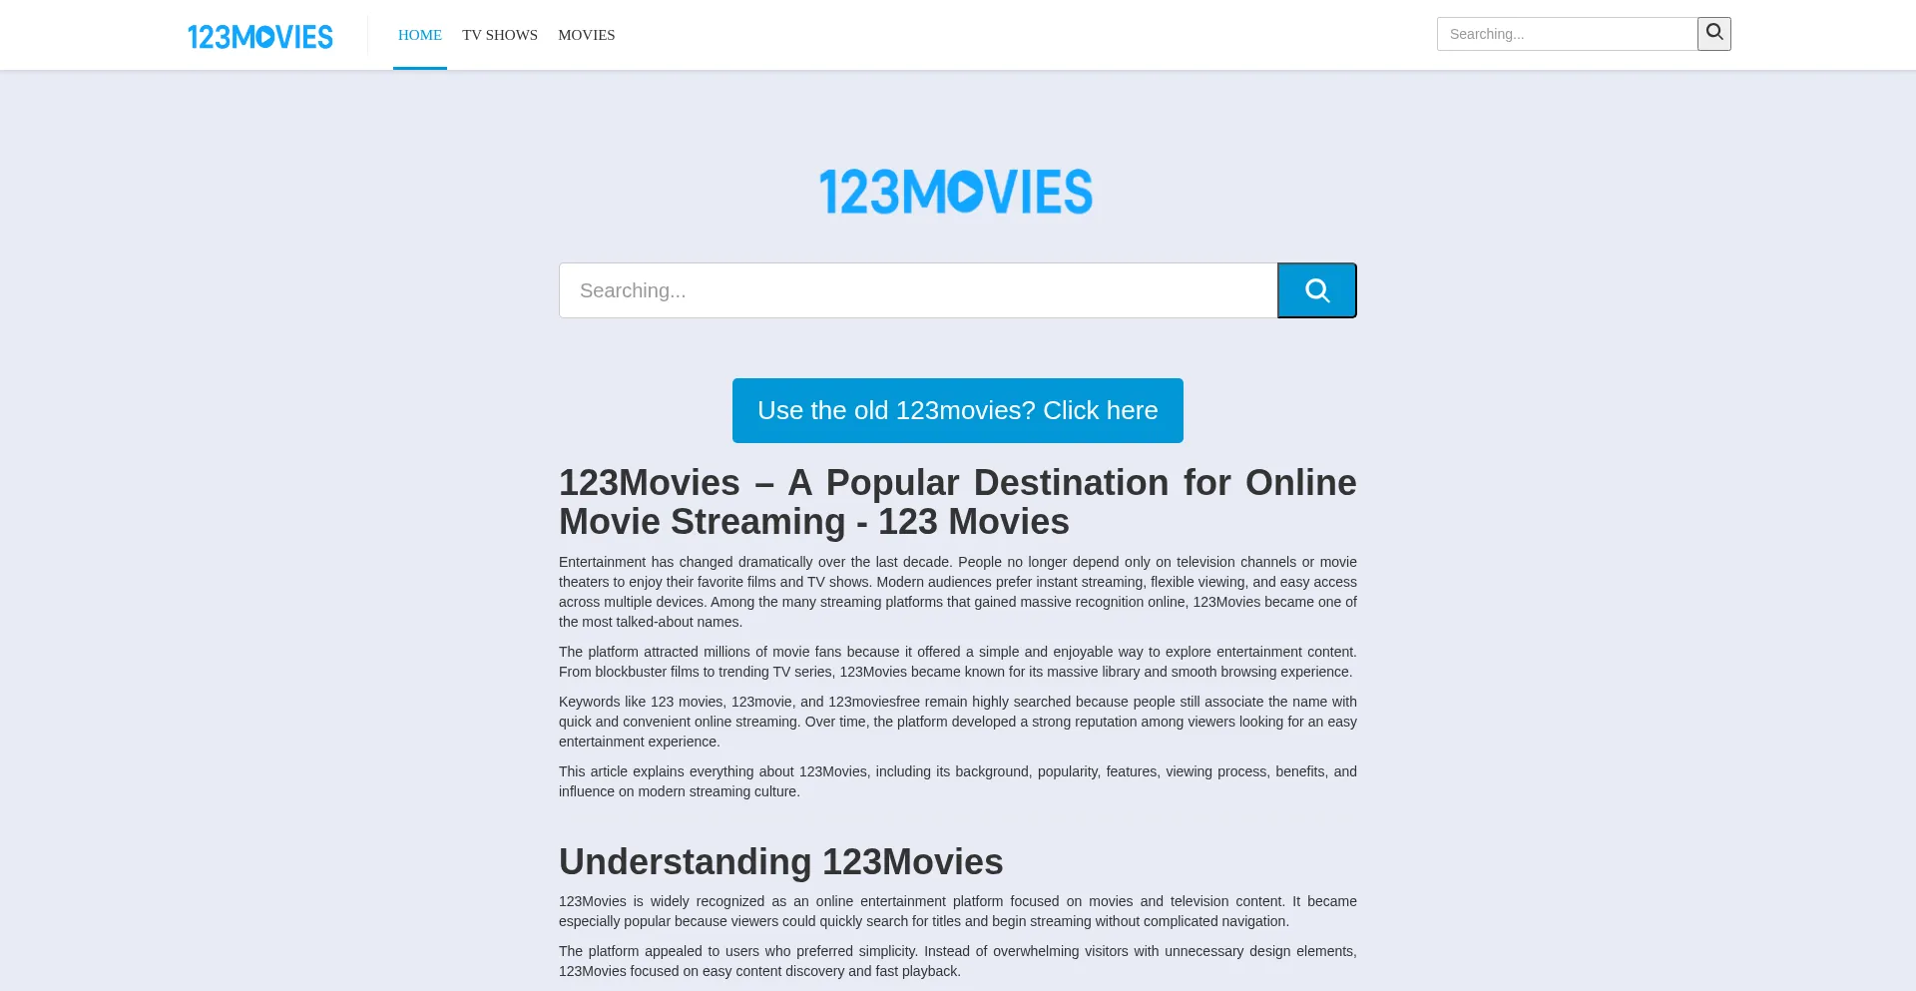This screenshot has height=991, width=1916.
Task: Focus the main Searching... input box
Action: click(918, 290)
